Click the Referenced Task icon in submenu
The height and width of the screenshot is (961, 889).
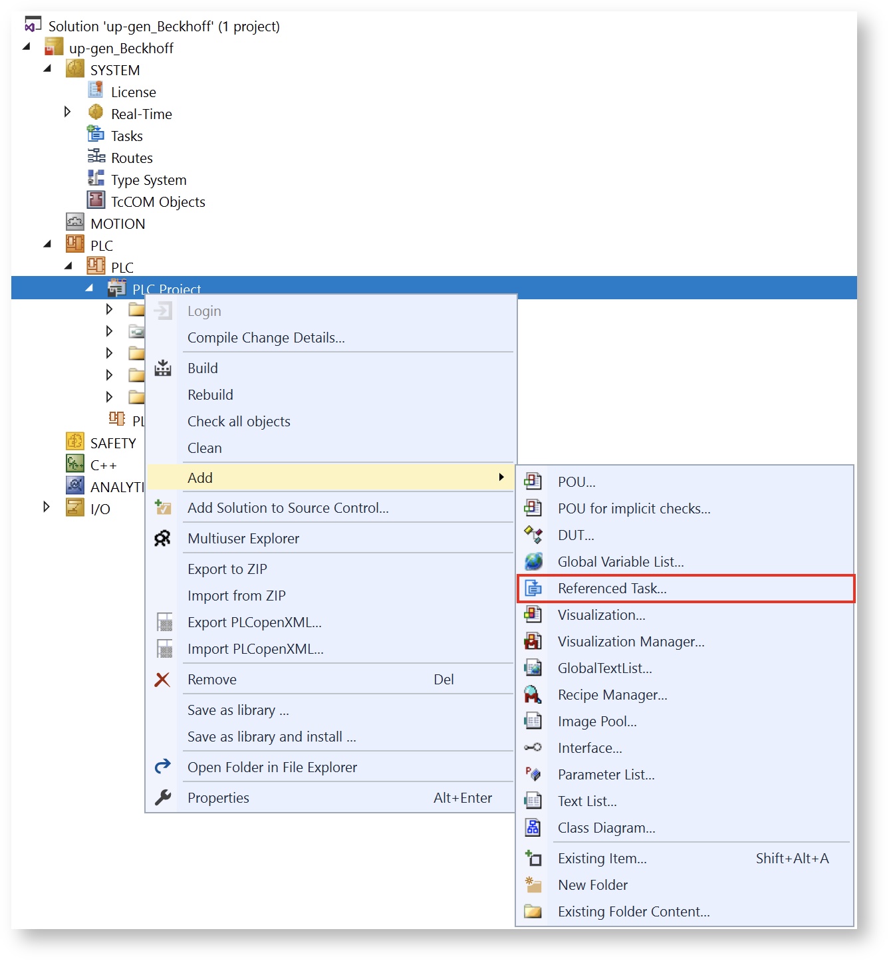pos(533,589)
